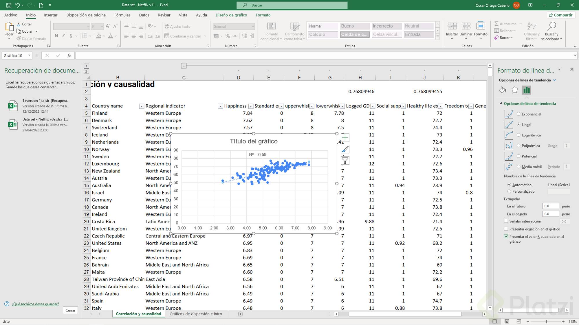Switch to Gráficos de dispersión e intro sheet
Viewport: 579px width, 325px height.
click(196, 314)
